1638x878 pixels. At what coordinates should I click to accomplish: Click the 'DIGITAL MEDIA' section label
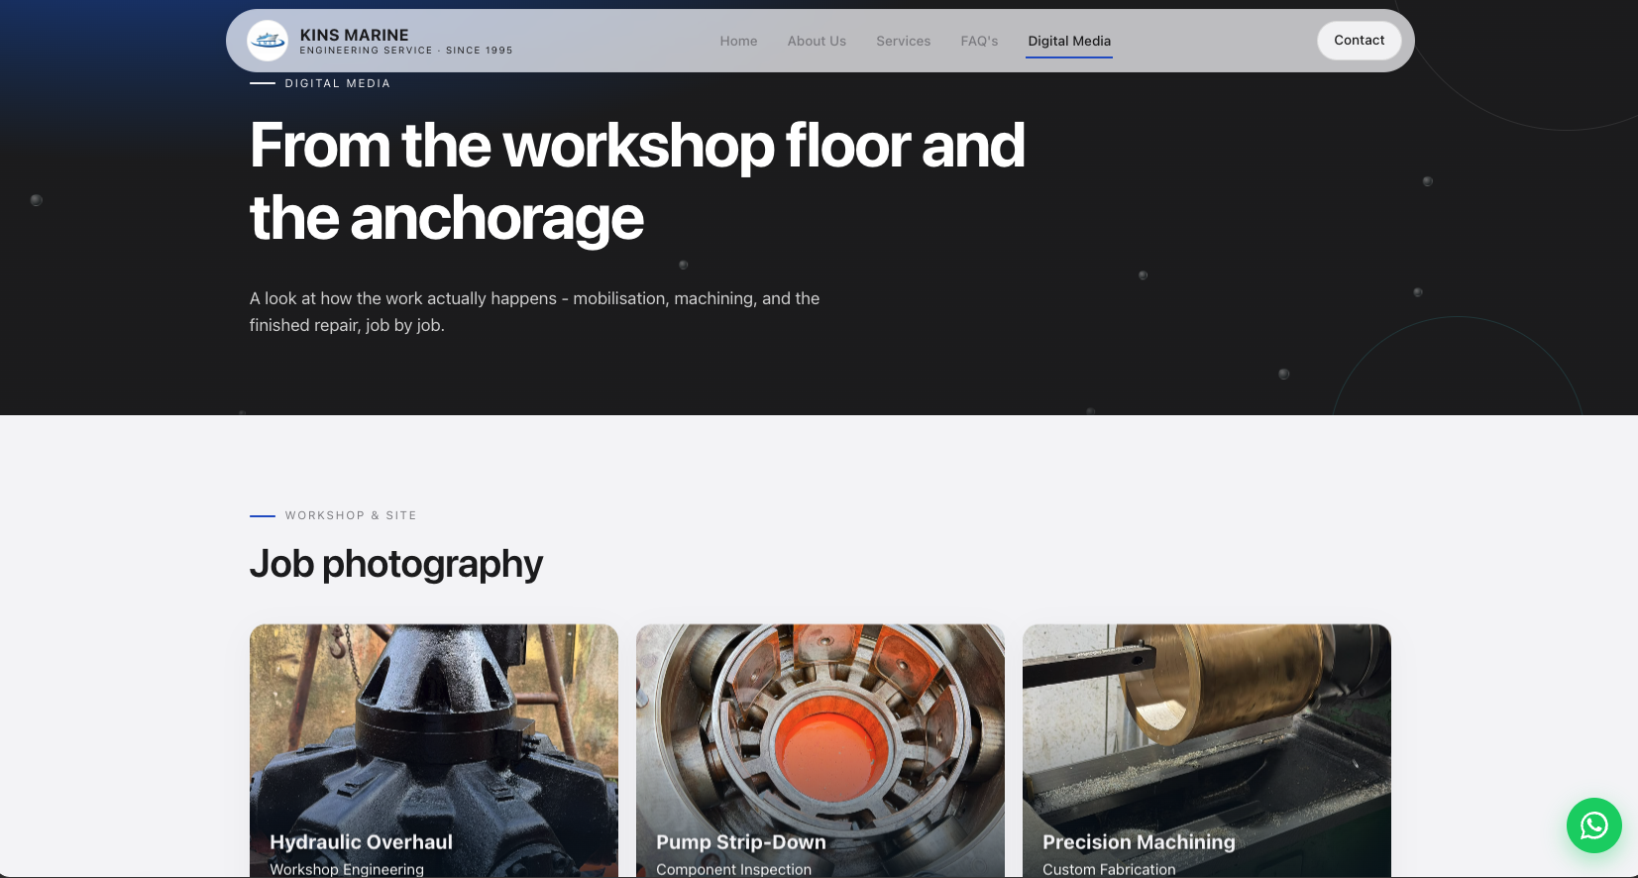coord(338,83)
